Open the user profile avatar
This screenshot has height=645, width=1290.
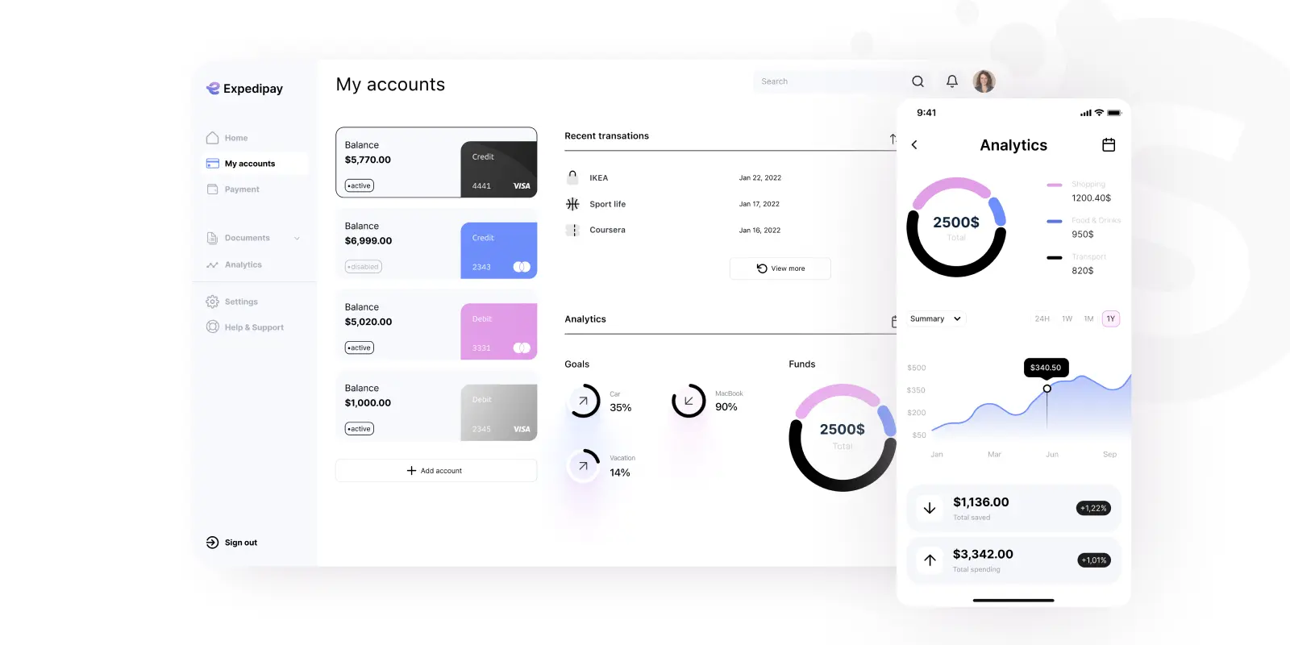984,81
